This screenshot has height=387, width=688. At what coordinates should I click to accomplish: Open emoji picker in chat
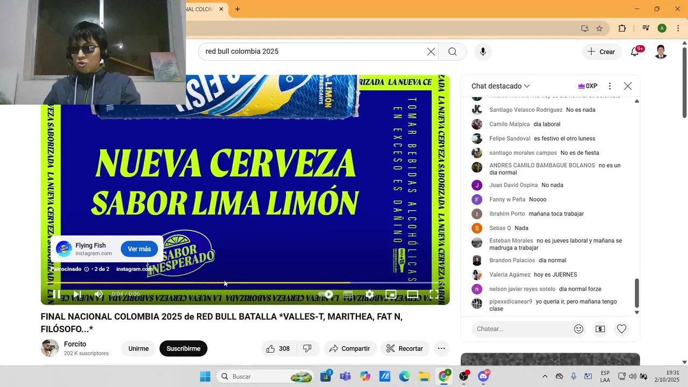pyautogui.click(x=579, y=329)
